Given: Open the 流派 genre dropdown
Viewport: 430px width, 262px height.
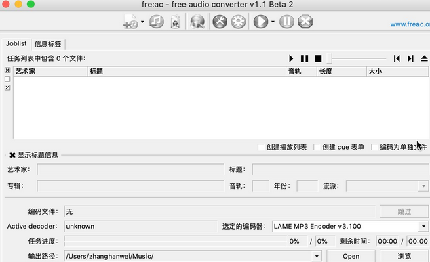Looking at the screenshot, I should click(423, 186).
